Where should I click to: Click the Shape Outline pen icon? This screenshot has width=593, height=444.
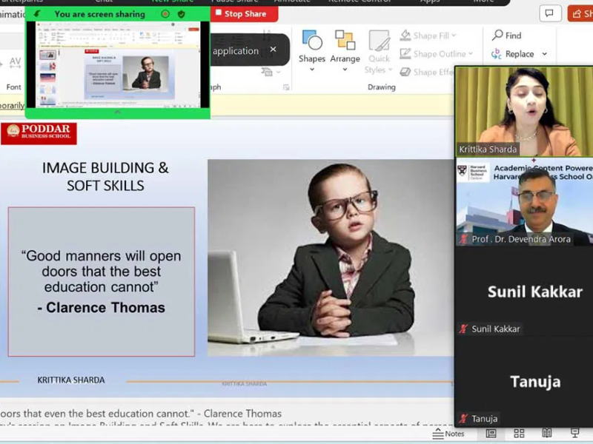point(405,53)
